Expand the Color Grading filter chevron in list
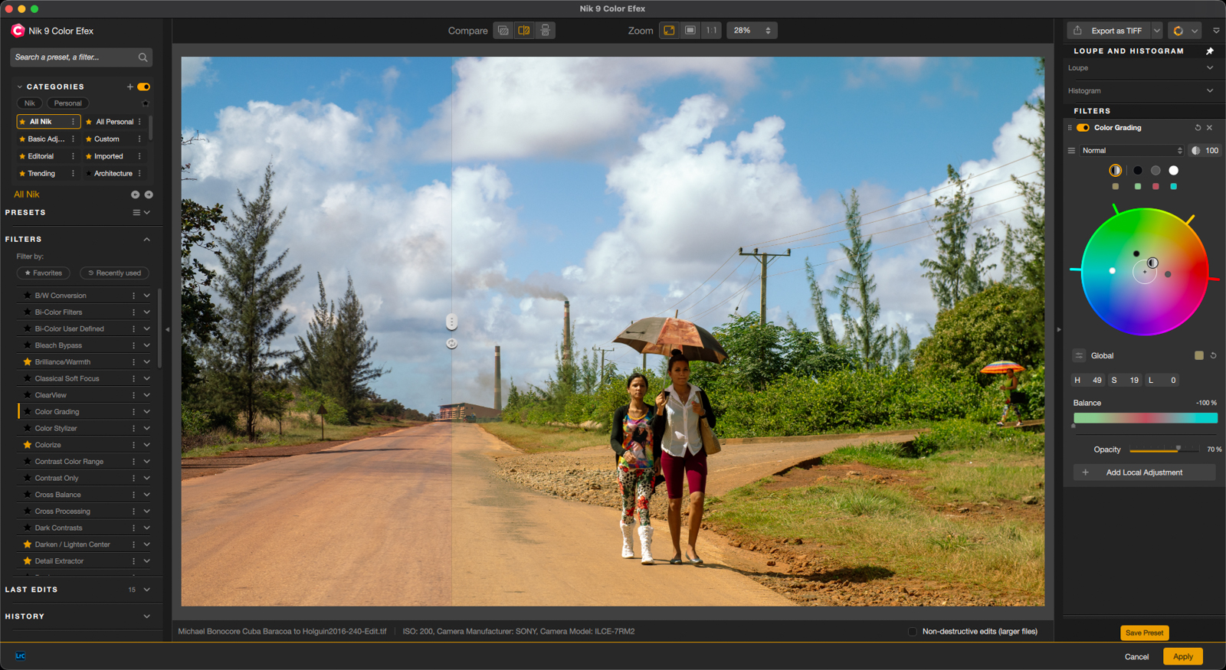This screenshot has width=1226, height=670. [x=146, y=412]
